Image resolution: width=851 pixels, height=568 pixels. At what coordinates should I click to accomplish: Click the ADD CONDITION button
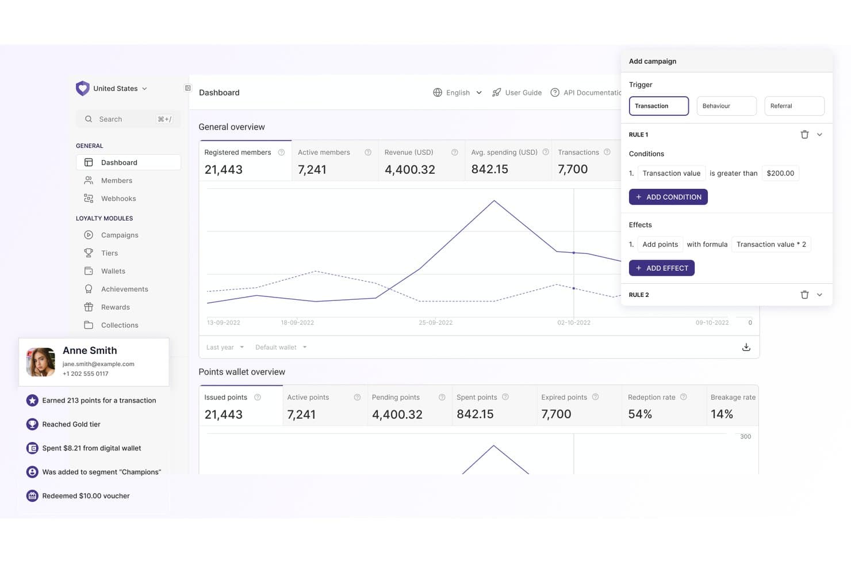tap(668, 197)
